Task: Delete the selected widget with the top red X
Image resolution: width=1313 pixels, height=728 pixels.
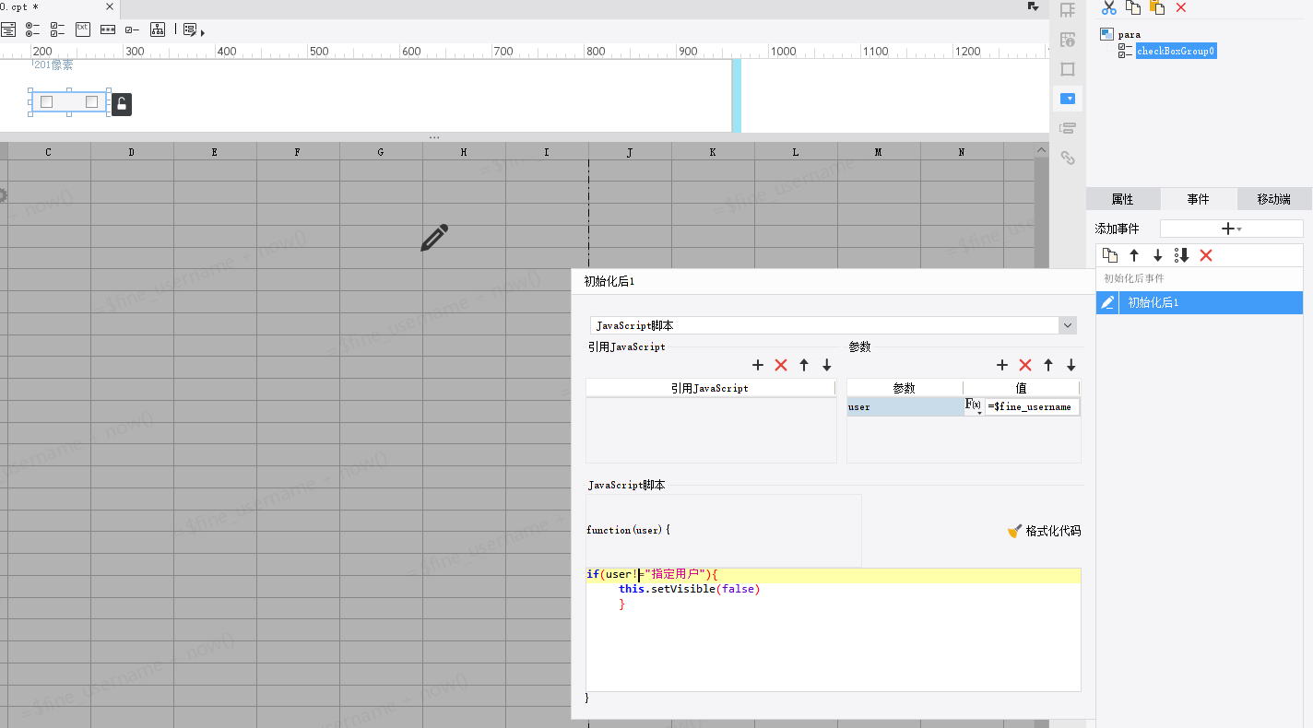Action: (1181, 7)
